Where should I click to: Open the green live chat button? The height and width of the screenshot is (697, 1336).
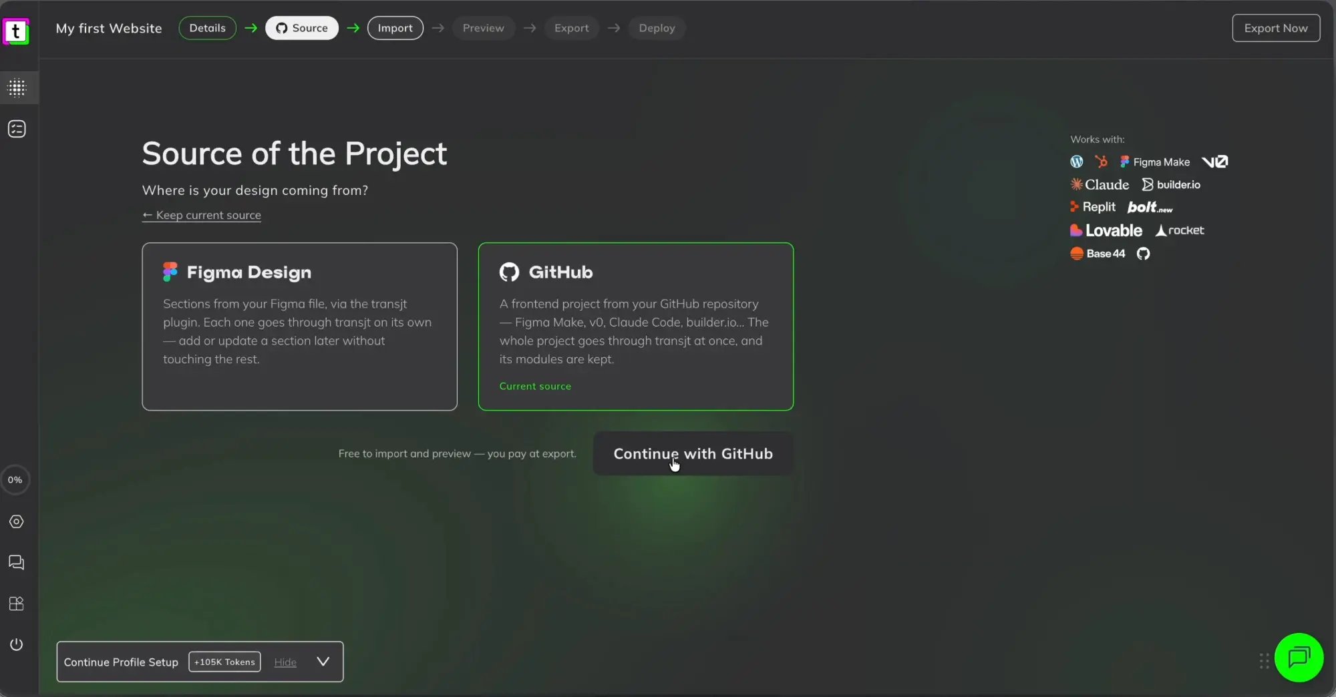pos(1299,658)
